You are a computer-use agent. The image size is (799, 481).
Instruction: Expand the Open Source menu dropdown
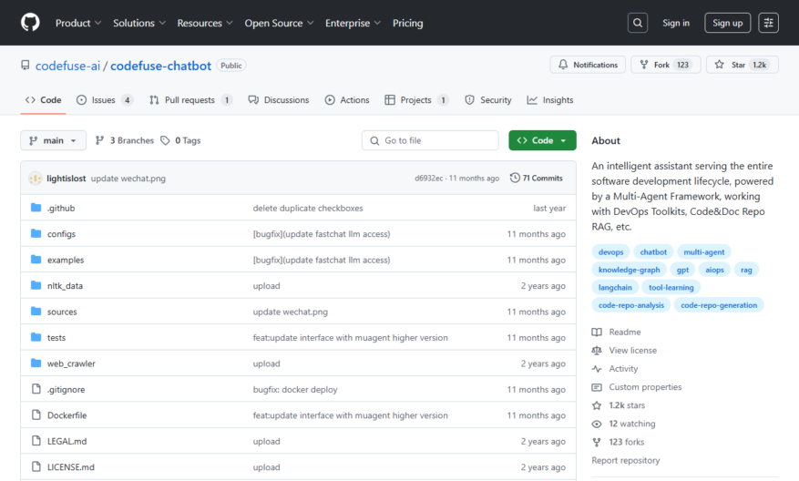pos(279,23)
